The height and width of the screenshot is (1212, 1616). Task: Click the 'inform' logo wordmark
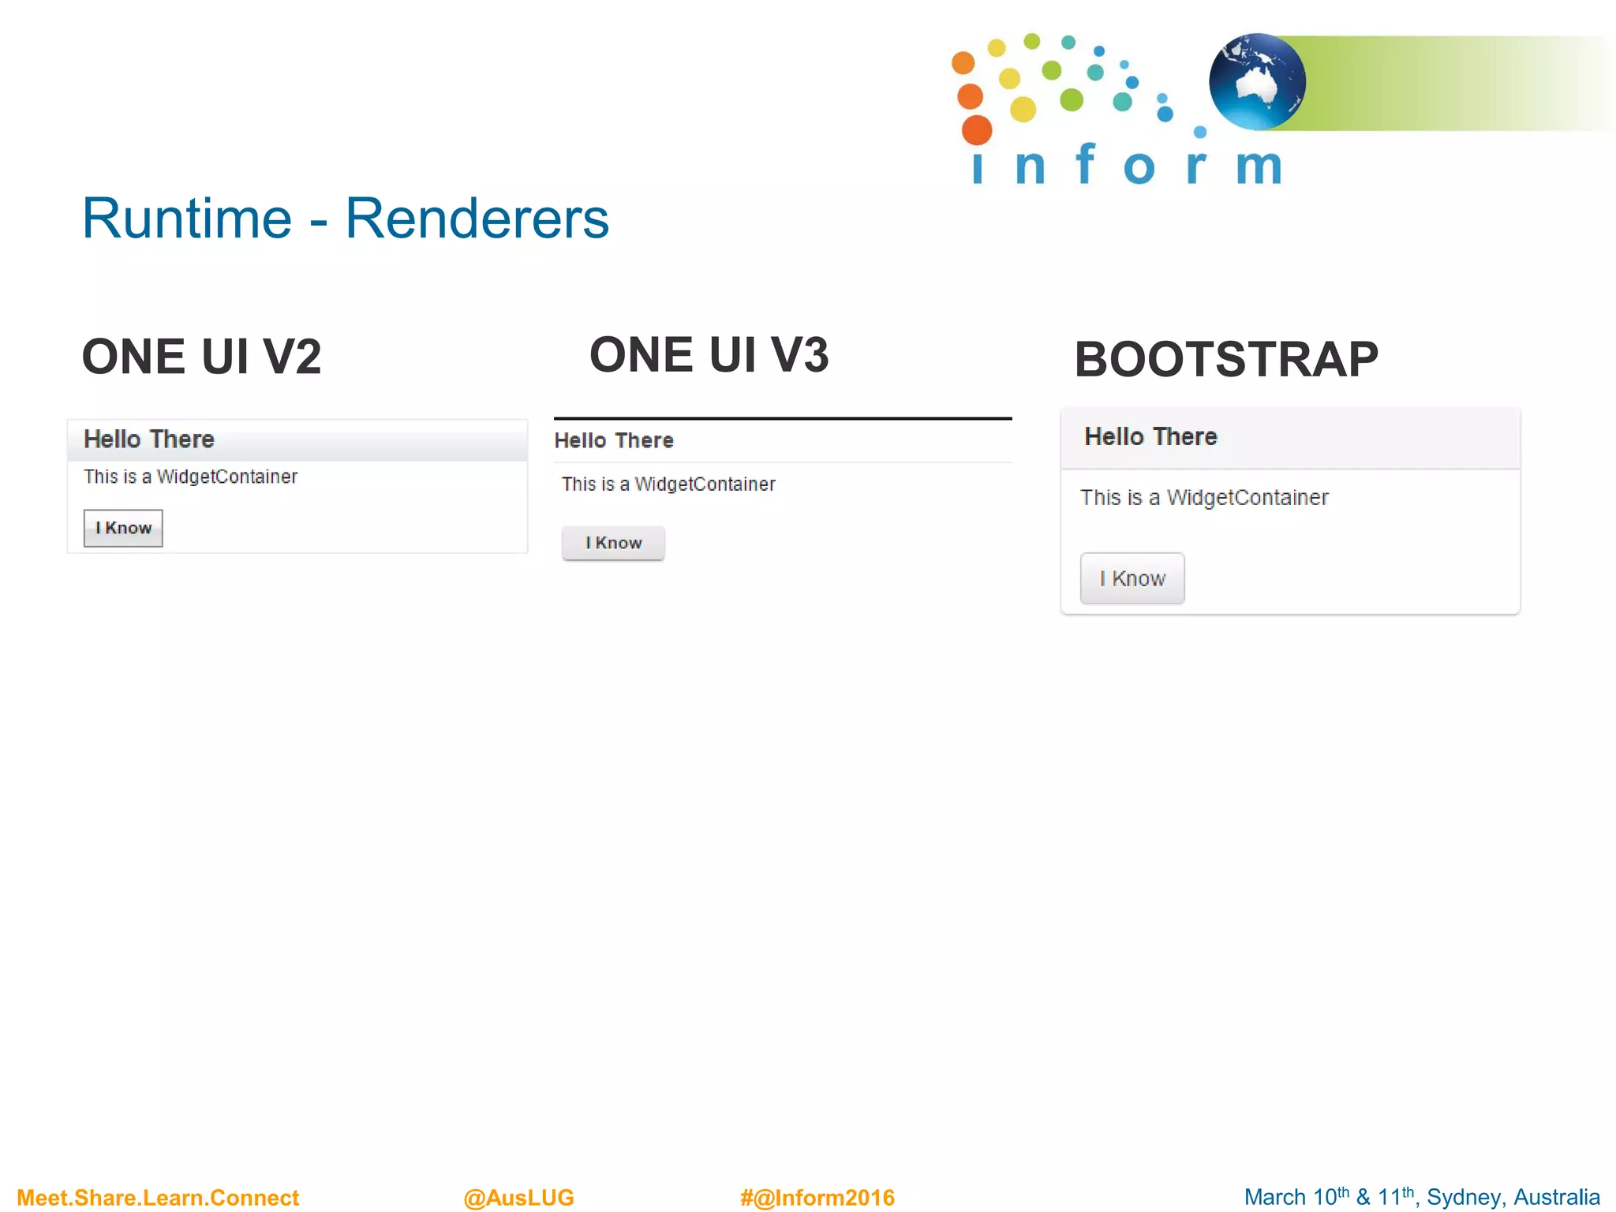click(x=1127, y=164)
